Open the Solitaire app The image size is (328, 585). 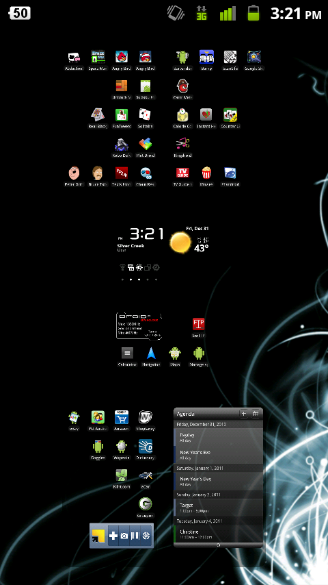pos(145,115)
